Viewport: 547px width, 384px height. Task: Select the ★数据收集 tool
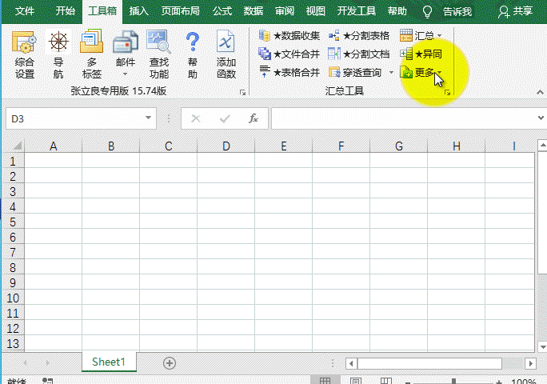289,35
